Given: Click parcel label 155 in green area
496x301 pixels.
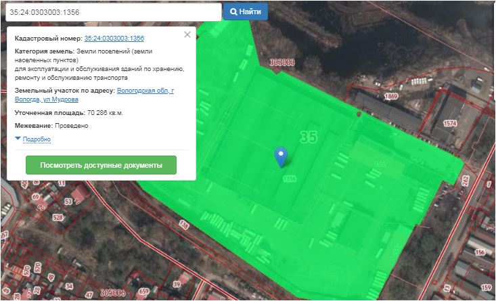Looking at the screenshot, I should point(380,164).
